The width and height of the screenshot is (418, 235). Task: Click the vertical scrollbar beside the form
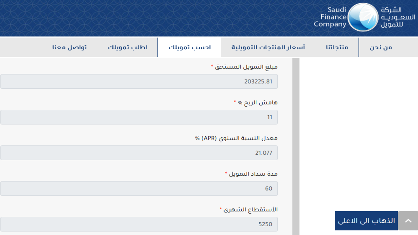click(x=296, y=147)
